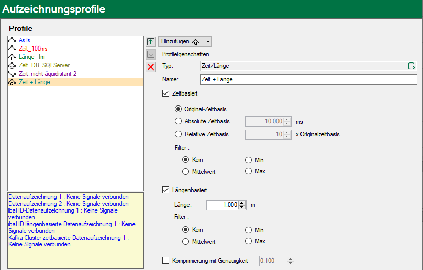The height and width of the screenshot is (270, 423).
Task: Uncheck the Zeitbasiert checkbox
Action: click(166, 93)
